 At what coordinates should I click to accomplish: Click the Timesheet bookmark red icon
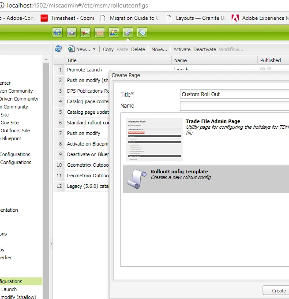tap(44, 18)
